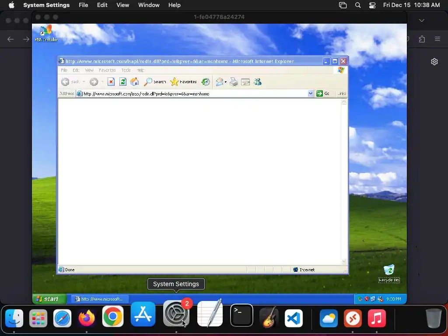The image size is (448, 336).
Task: Open the Apple menu
Action: coord(11,5)
